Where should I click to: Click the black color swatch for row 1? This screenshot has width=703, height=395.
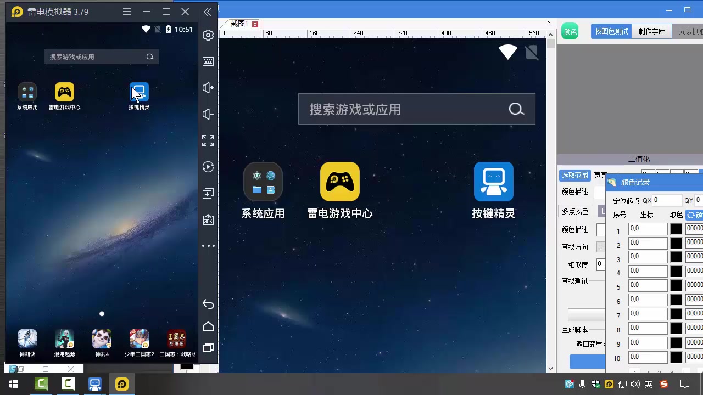pyautogui.click(x=677, y=228)
